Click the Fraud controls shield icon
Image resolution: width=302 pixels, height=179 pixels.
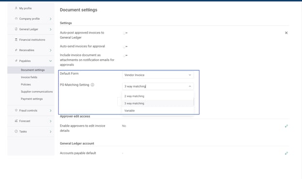tap(16, 110)
